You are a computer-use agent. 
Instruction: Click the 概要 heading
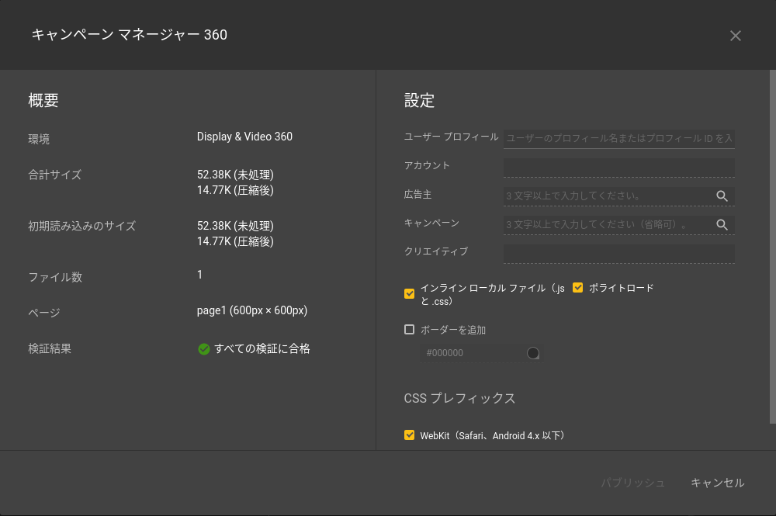tap(43, 100)
